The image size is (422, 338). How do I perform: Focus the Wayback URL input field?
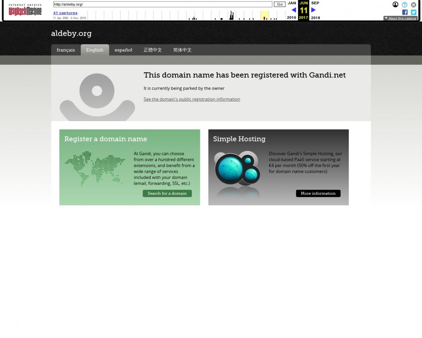[163, 4]
